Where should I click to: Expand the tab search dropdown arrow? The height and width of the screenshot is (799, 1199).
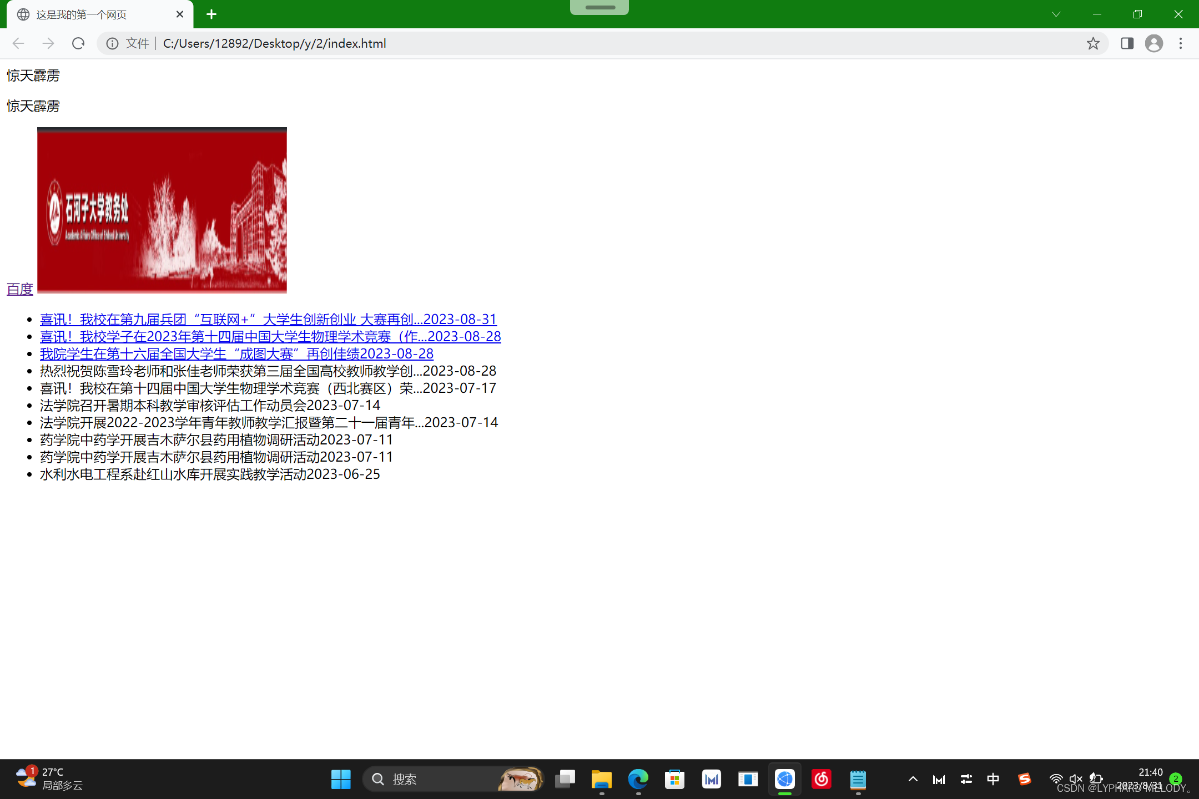coord(1056,14)
